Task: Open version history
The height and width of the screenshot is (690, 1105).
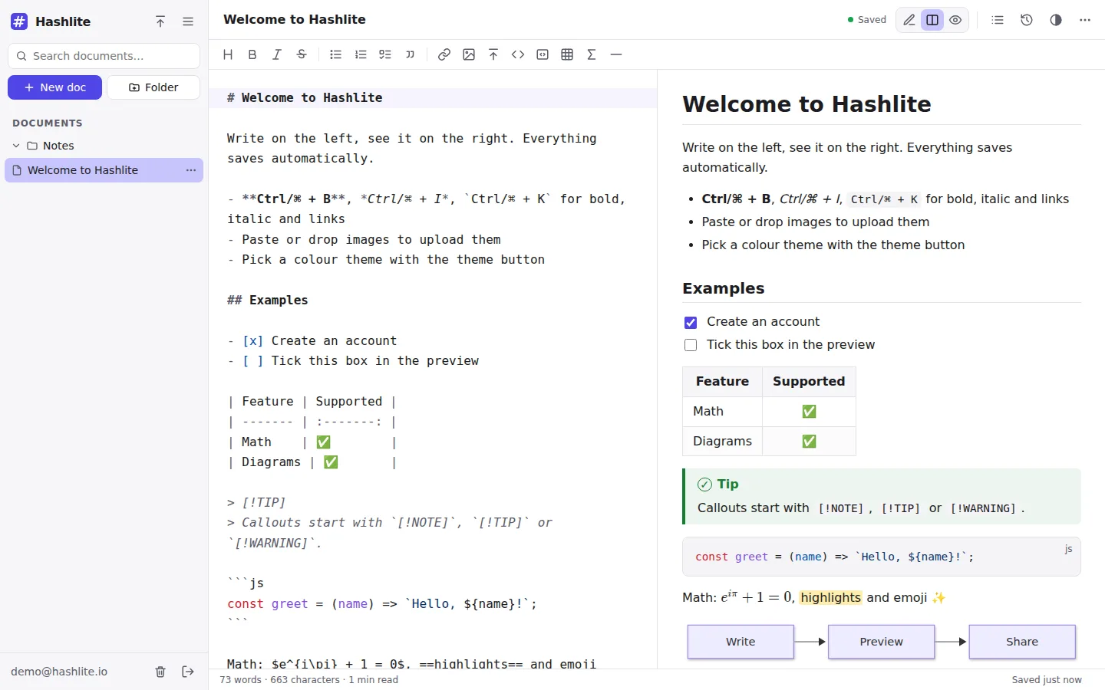Action: pos(1027,20)
